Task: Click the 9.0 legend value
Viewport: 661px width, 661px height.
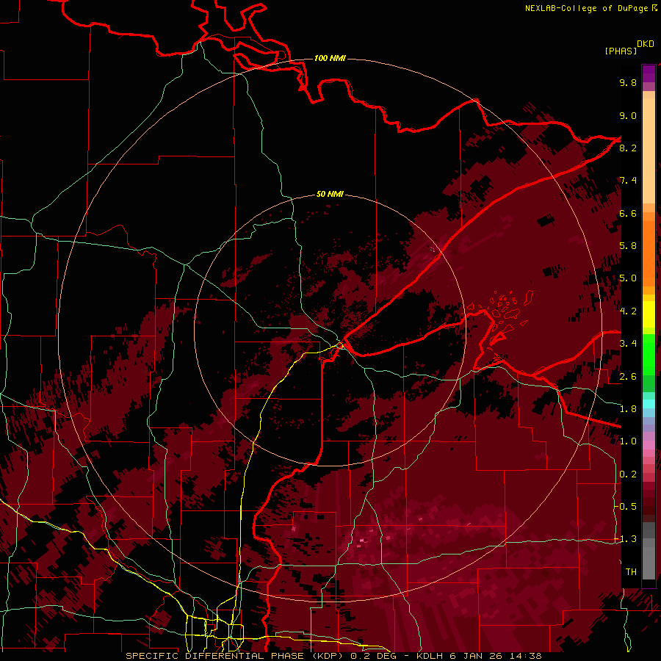Action: click(628, 115)
